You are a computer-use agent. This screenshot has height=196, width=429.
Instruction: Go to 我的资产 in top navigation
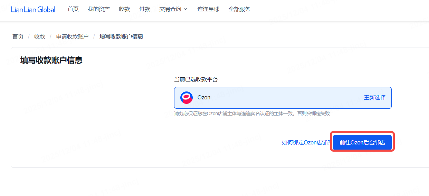point(99,9)
